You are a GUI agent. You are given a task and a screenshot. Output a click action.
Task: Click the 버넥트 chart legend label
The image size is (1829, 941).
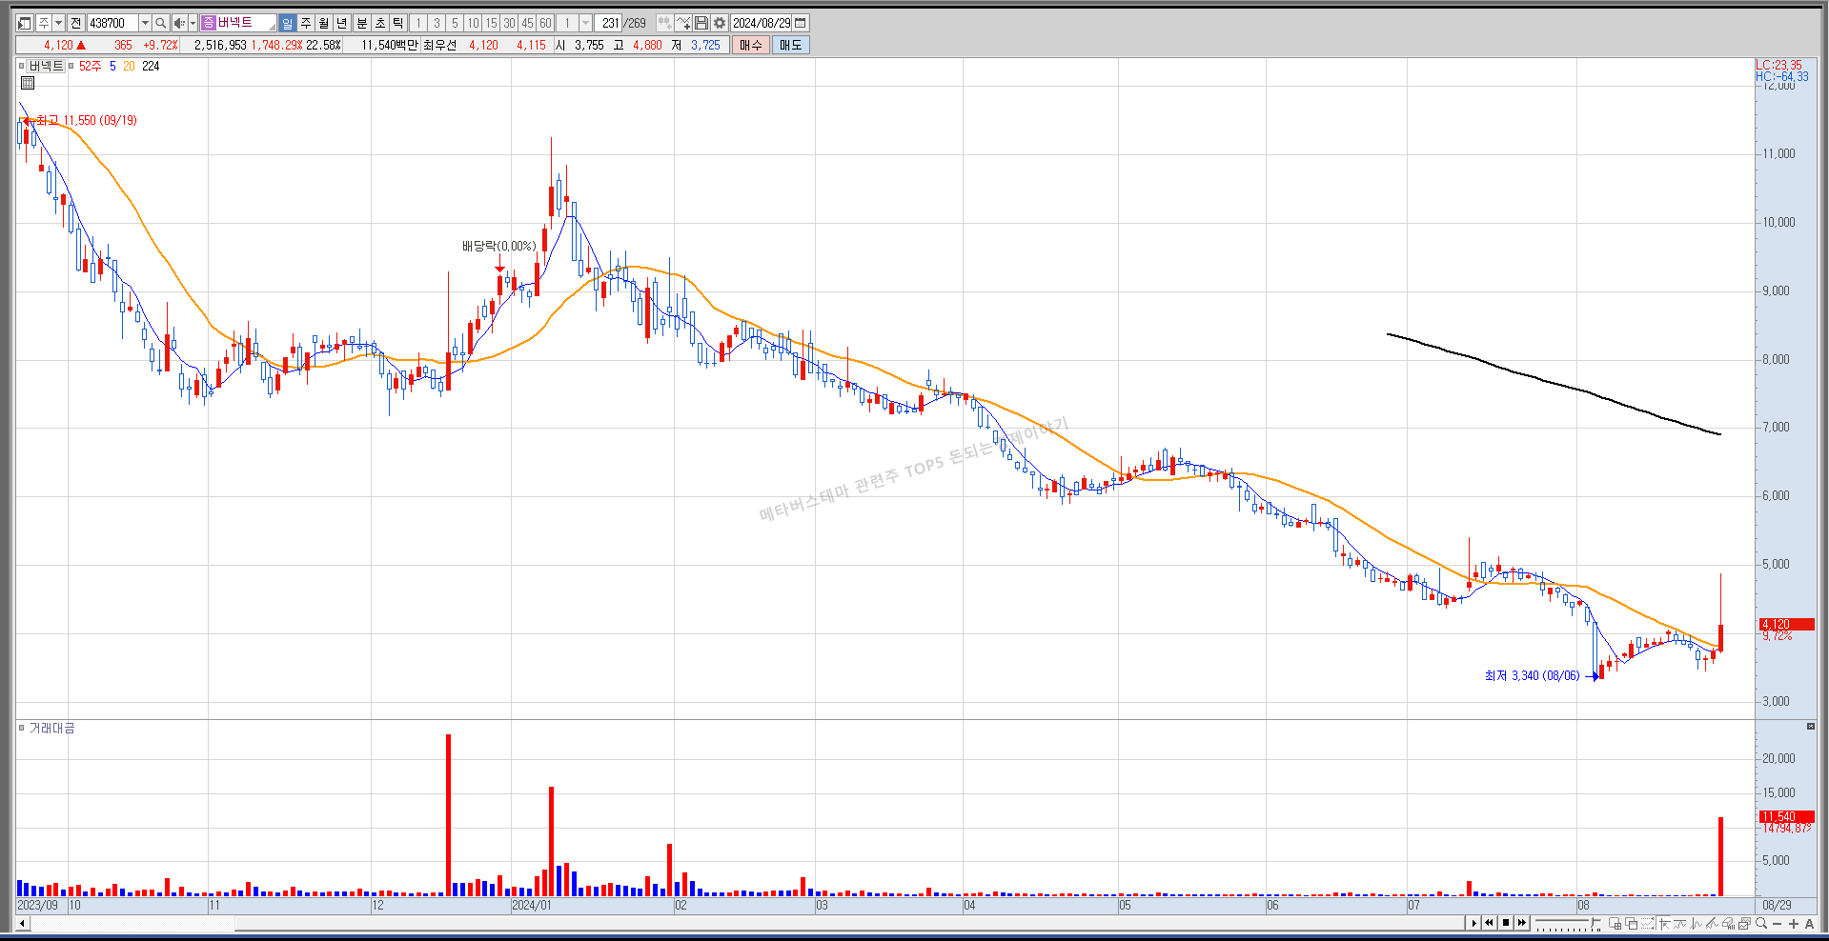point(45,66)
